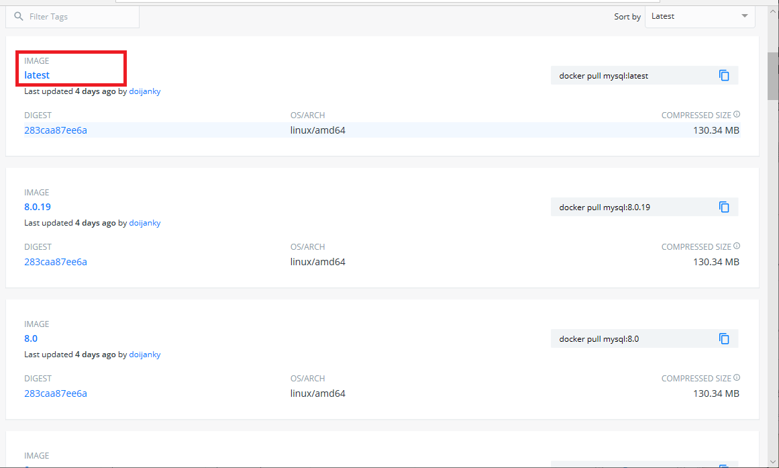Screen dimensions: 779x468
Task: Open digest 283caa87ee6a under latest
Action: [x=56, y=130]
